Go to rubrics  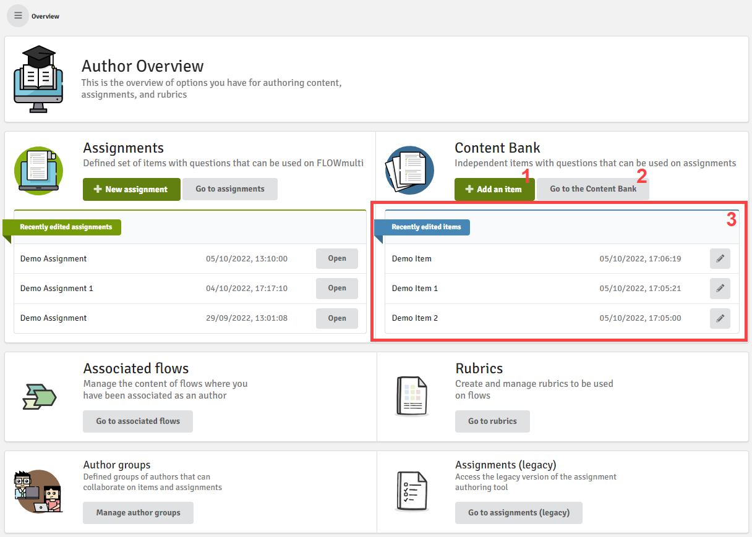(492, 421)
